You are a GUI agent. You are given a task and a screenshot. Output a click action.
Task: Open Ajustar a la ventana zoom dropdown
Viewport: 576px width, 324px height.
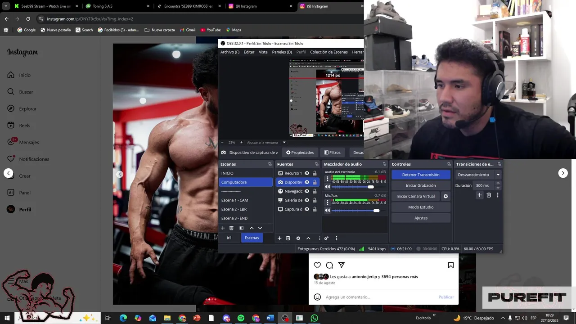tap(284, 142)
